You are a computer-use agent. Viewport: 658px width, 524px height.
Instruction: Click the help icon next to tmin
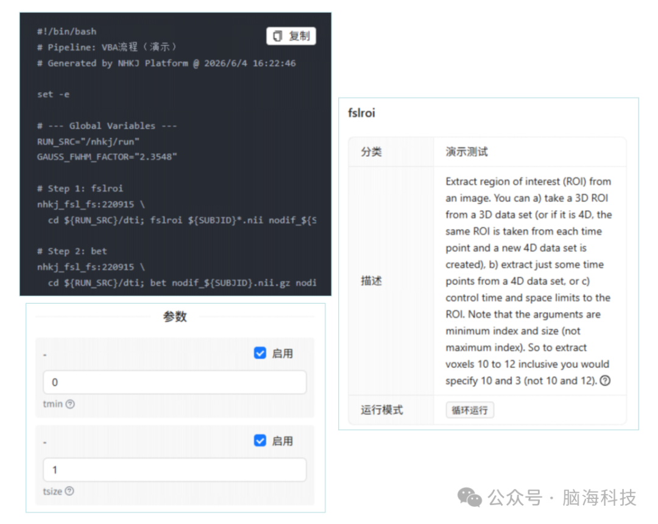click(71, 404)
